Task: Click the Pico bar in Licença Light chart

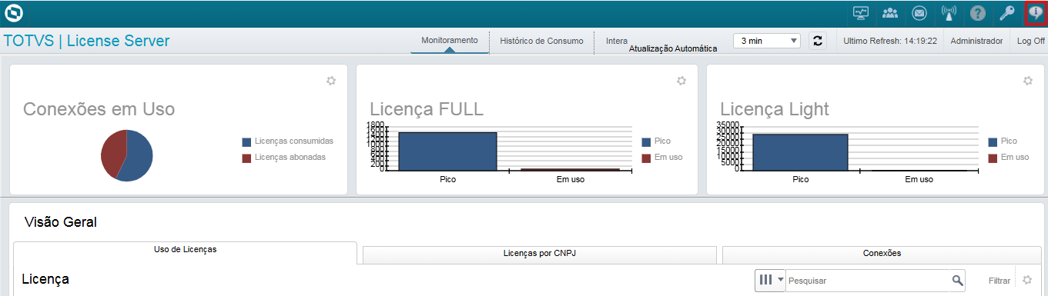Action: (x=800, y=152)
